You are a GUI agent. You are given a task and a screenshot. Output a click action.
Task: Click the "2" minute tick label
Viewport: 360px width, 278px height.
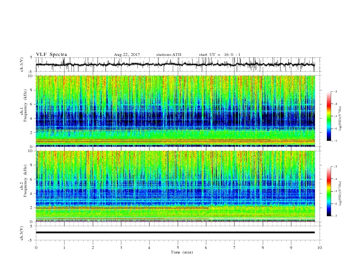click(93, 248)
